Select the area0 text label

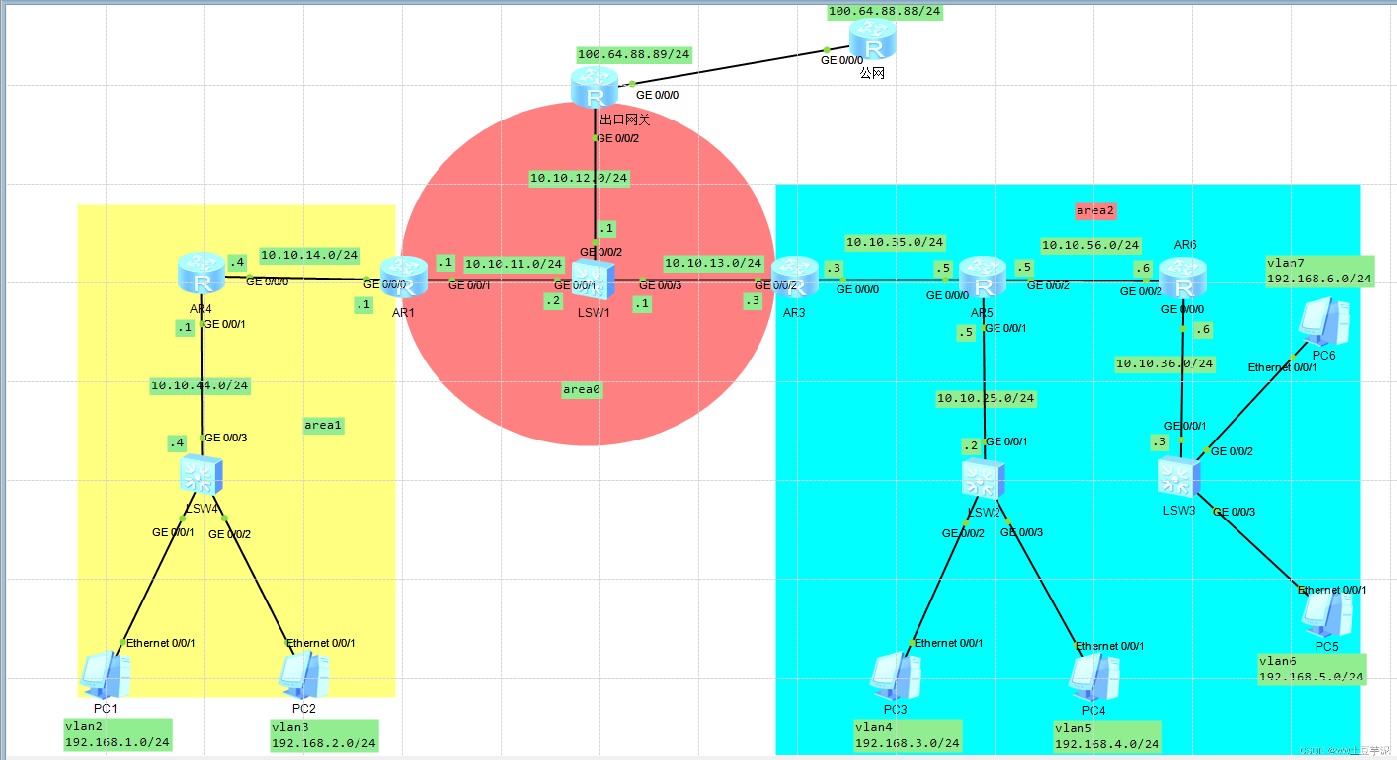tap(581, 390)
